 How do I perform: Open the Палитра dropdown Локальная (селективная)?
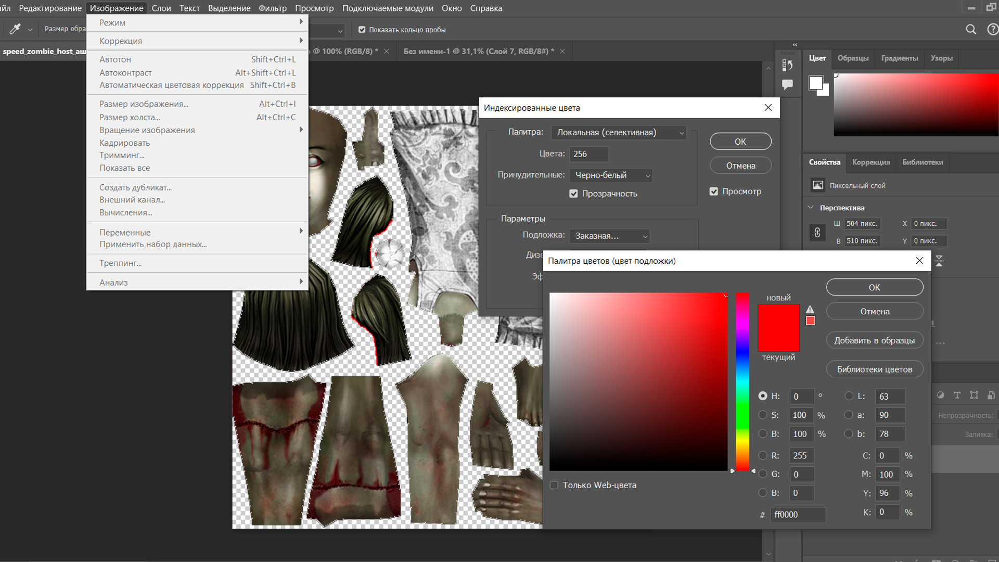pyautogui.click(x=619, y=133)
